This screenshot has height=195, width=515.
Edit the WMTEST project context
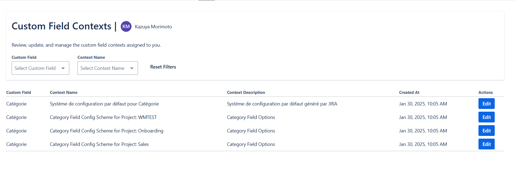click(x=486, y=117)
